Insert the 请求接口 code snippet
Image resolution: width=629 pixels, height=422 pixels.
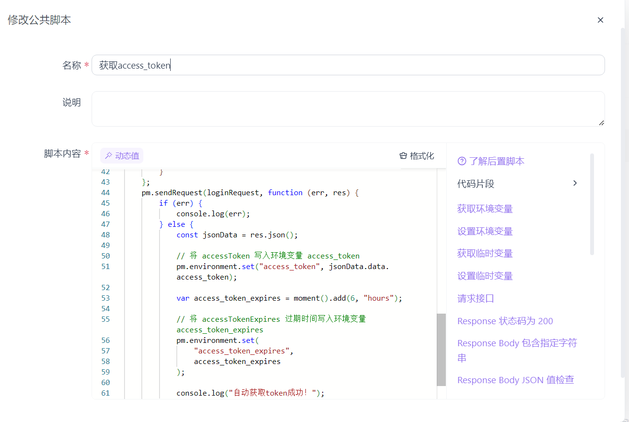(x=476, y=298)
